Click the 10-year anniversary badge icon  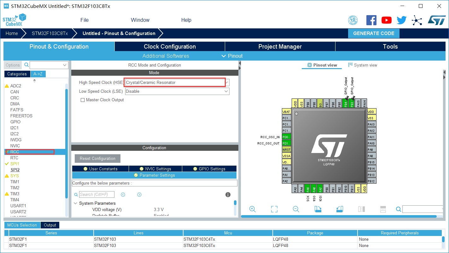pos(353,20)
